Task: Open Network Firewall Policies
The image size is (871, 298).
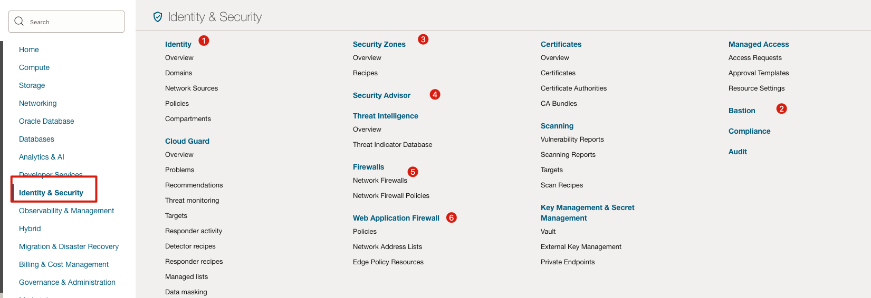Action: (391, 196)
